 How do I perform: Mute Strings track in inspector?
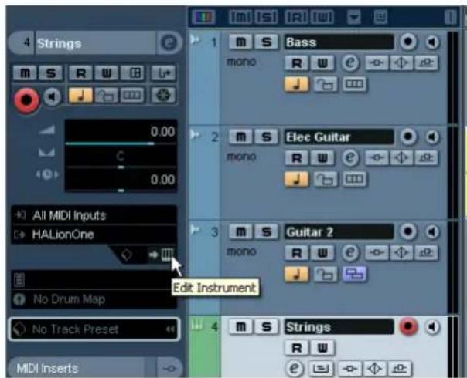coord(25,73)
